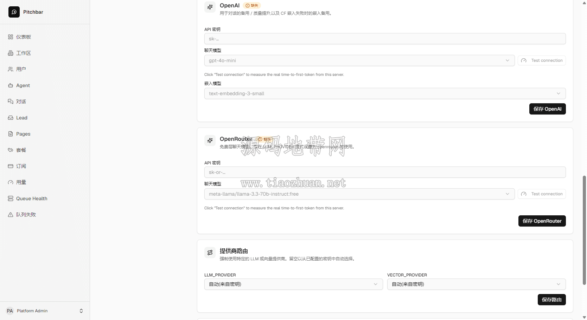Click the OpenRouter 缺失 status badge
This screenshot has height=320, width=587.
click(x=265, y=139)
